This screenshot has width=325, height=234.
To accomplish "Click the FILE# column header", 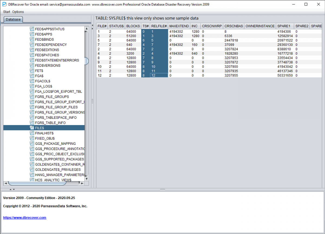I will [102, 26].
